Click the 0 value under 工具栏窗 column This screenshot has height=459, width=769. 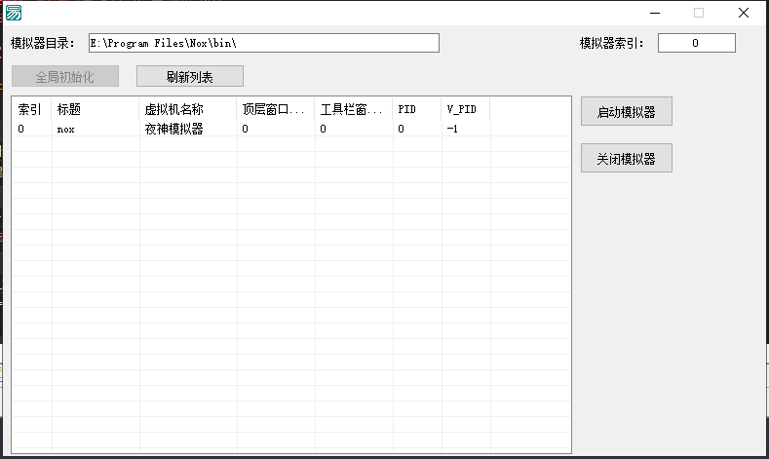324,129
